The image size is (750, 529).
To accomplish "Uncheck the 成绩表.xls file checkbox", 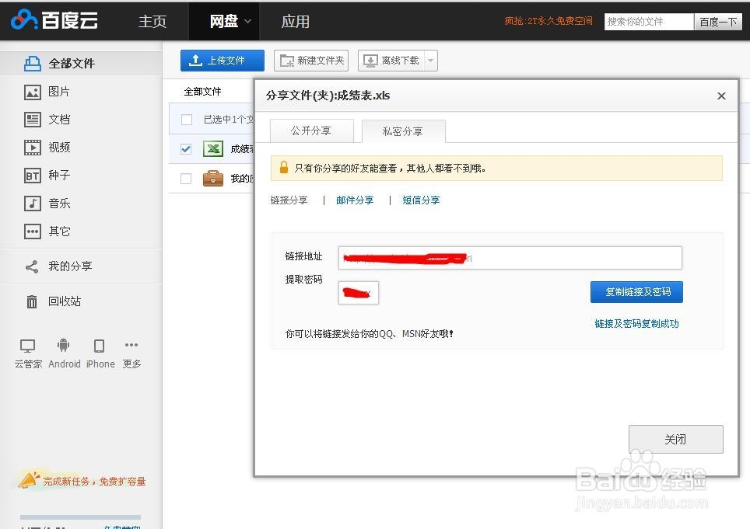I will click(184, 149).
